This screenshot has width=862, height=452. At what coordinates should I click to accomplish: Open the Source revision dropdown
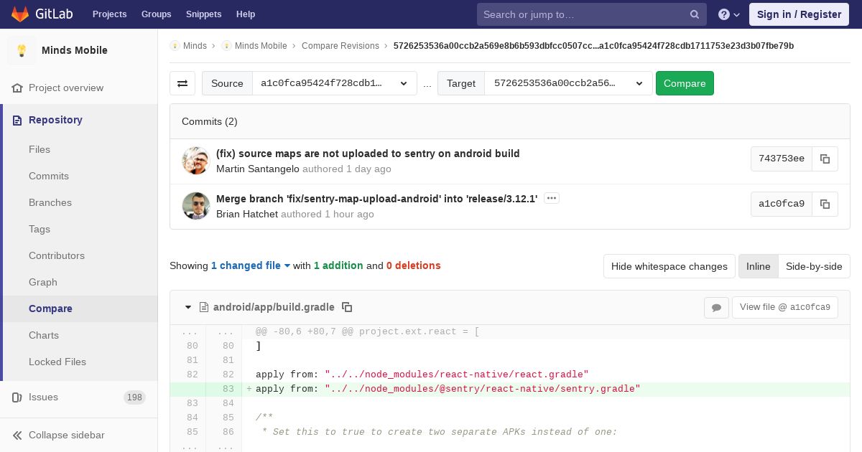335,83
